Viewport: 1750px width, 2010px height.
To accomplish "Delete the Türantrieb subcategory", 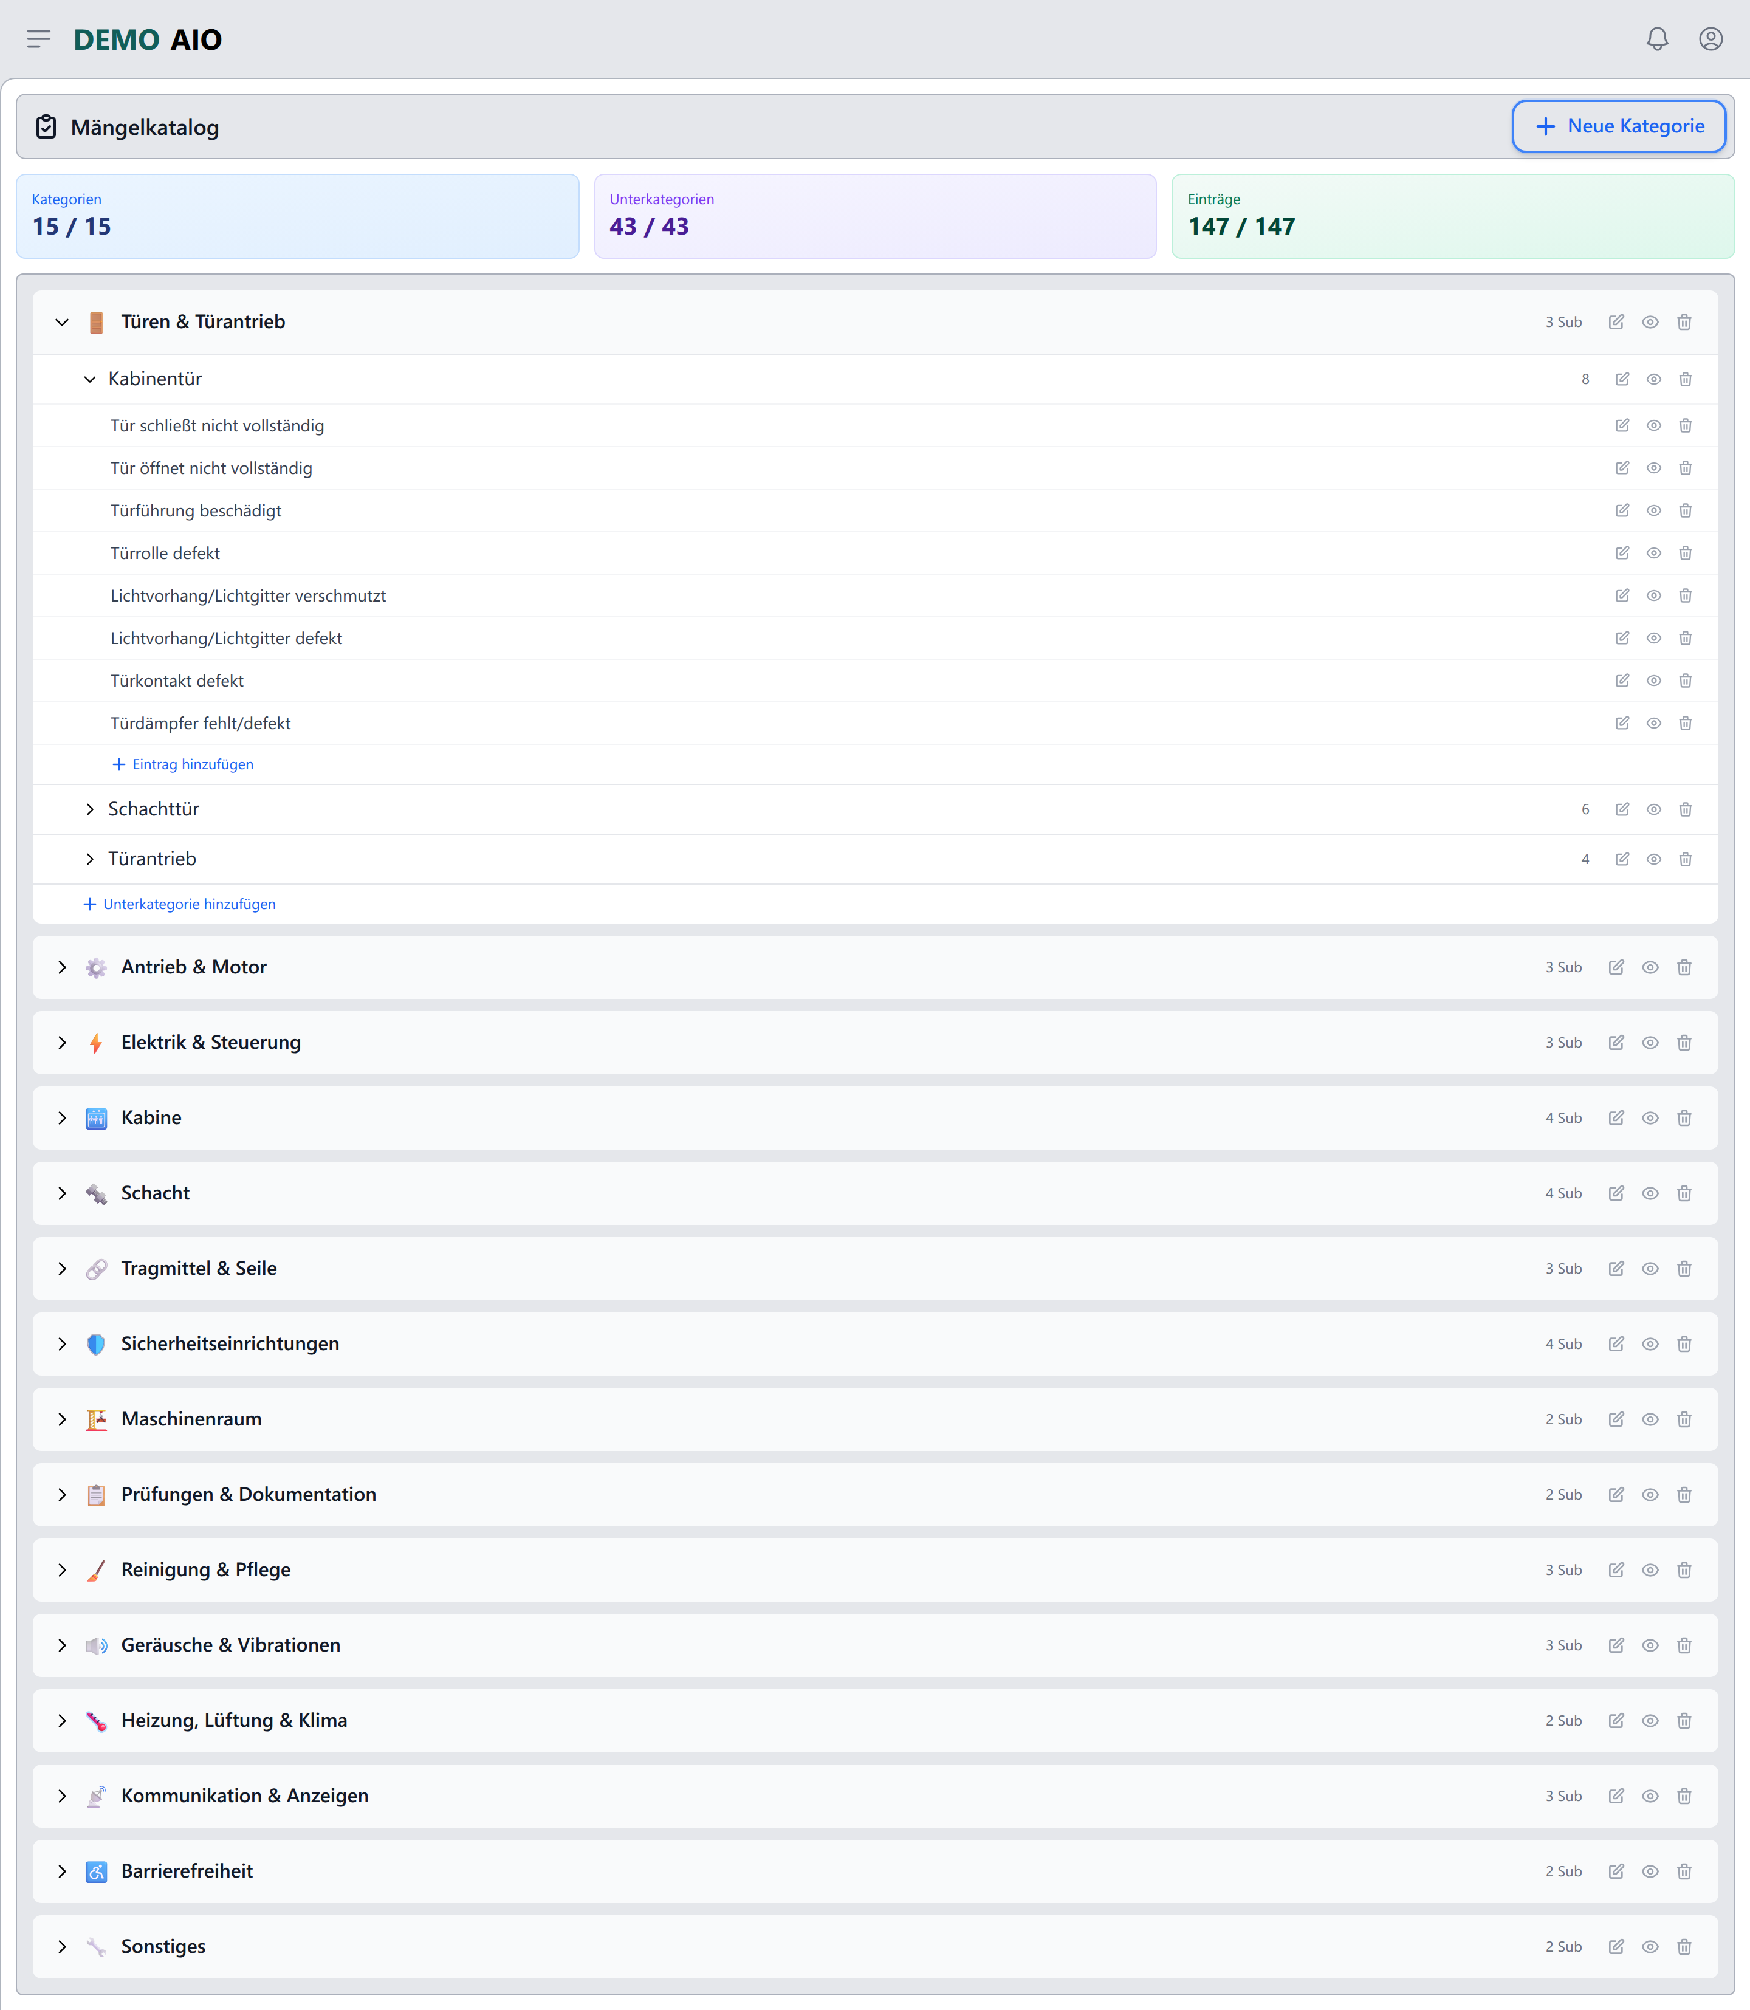I will [x=1686, y=859].
